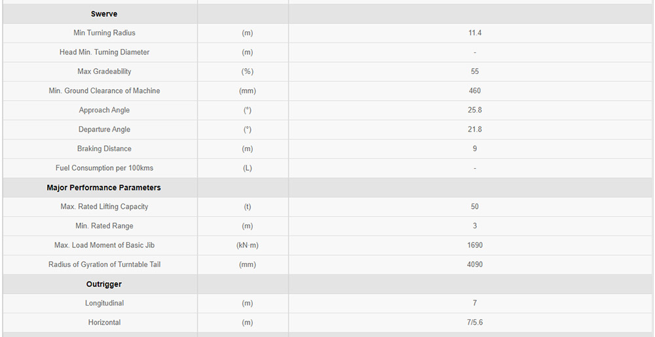Click the Major Performance Parameters header

(x=103, y=188)
